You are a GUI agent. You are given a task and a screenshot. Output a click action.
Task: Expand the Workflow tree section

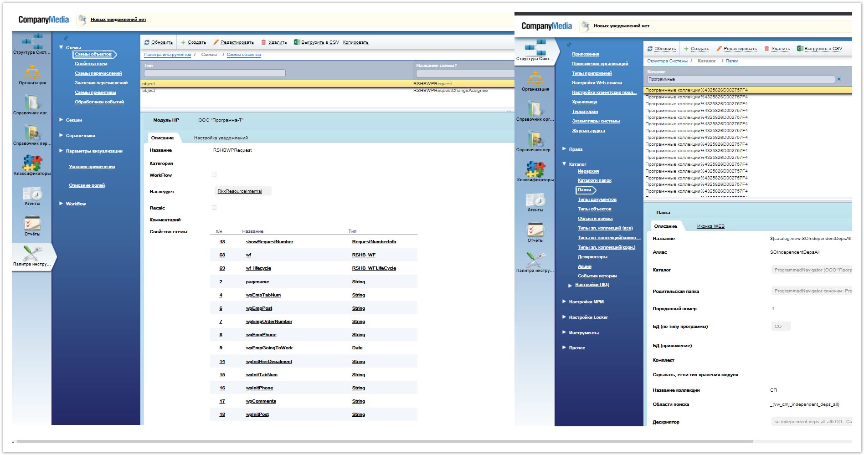click(61, 204)
